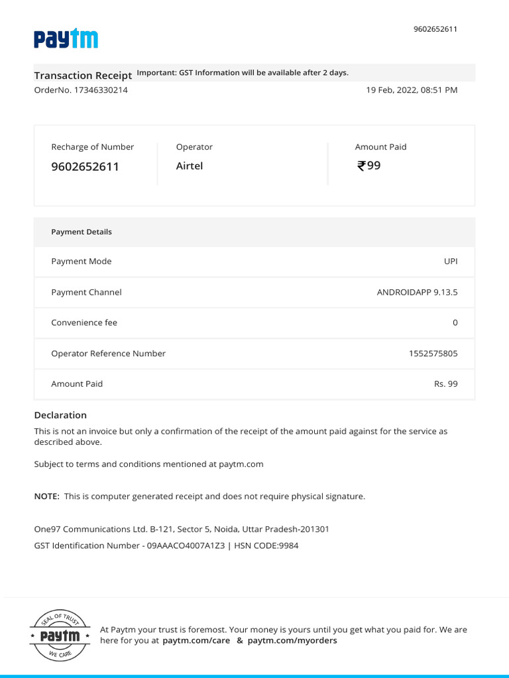This screenshot has height=678, width=509.
Task: Click the Declaration heading
Action: [60, 415]
